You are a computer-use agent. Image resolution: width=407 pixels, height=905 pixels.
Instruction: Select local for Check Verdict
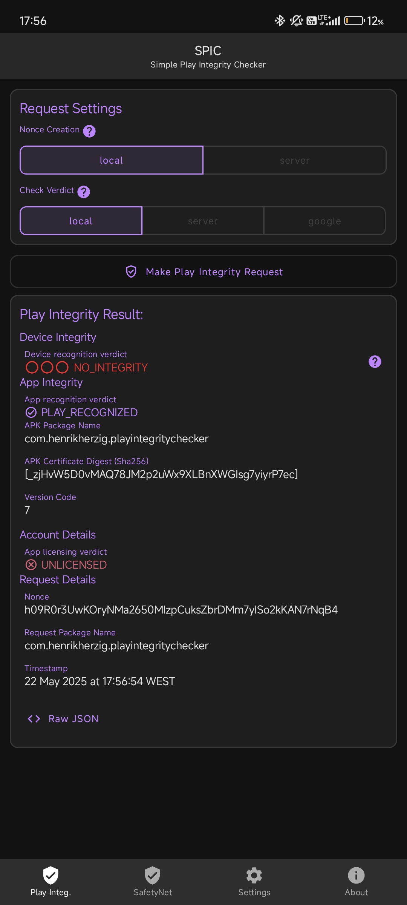coord(81,221)
